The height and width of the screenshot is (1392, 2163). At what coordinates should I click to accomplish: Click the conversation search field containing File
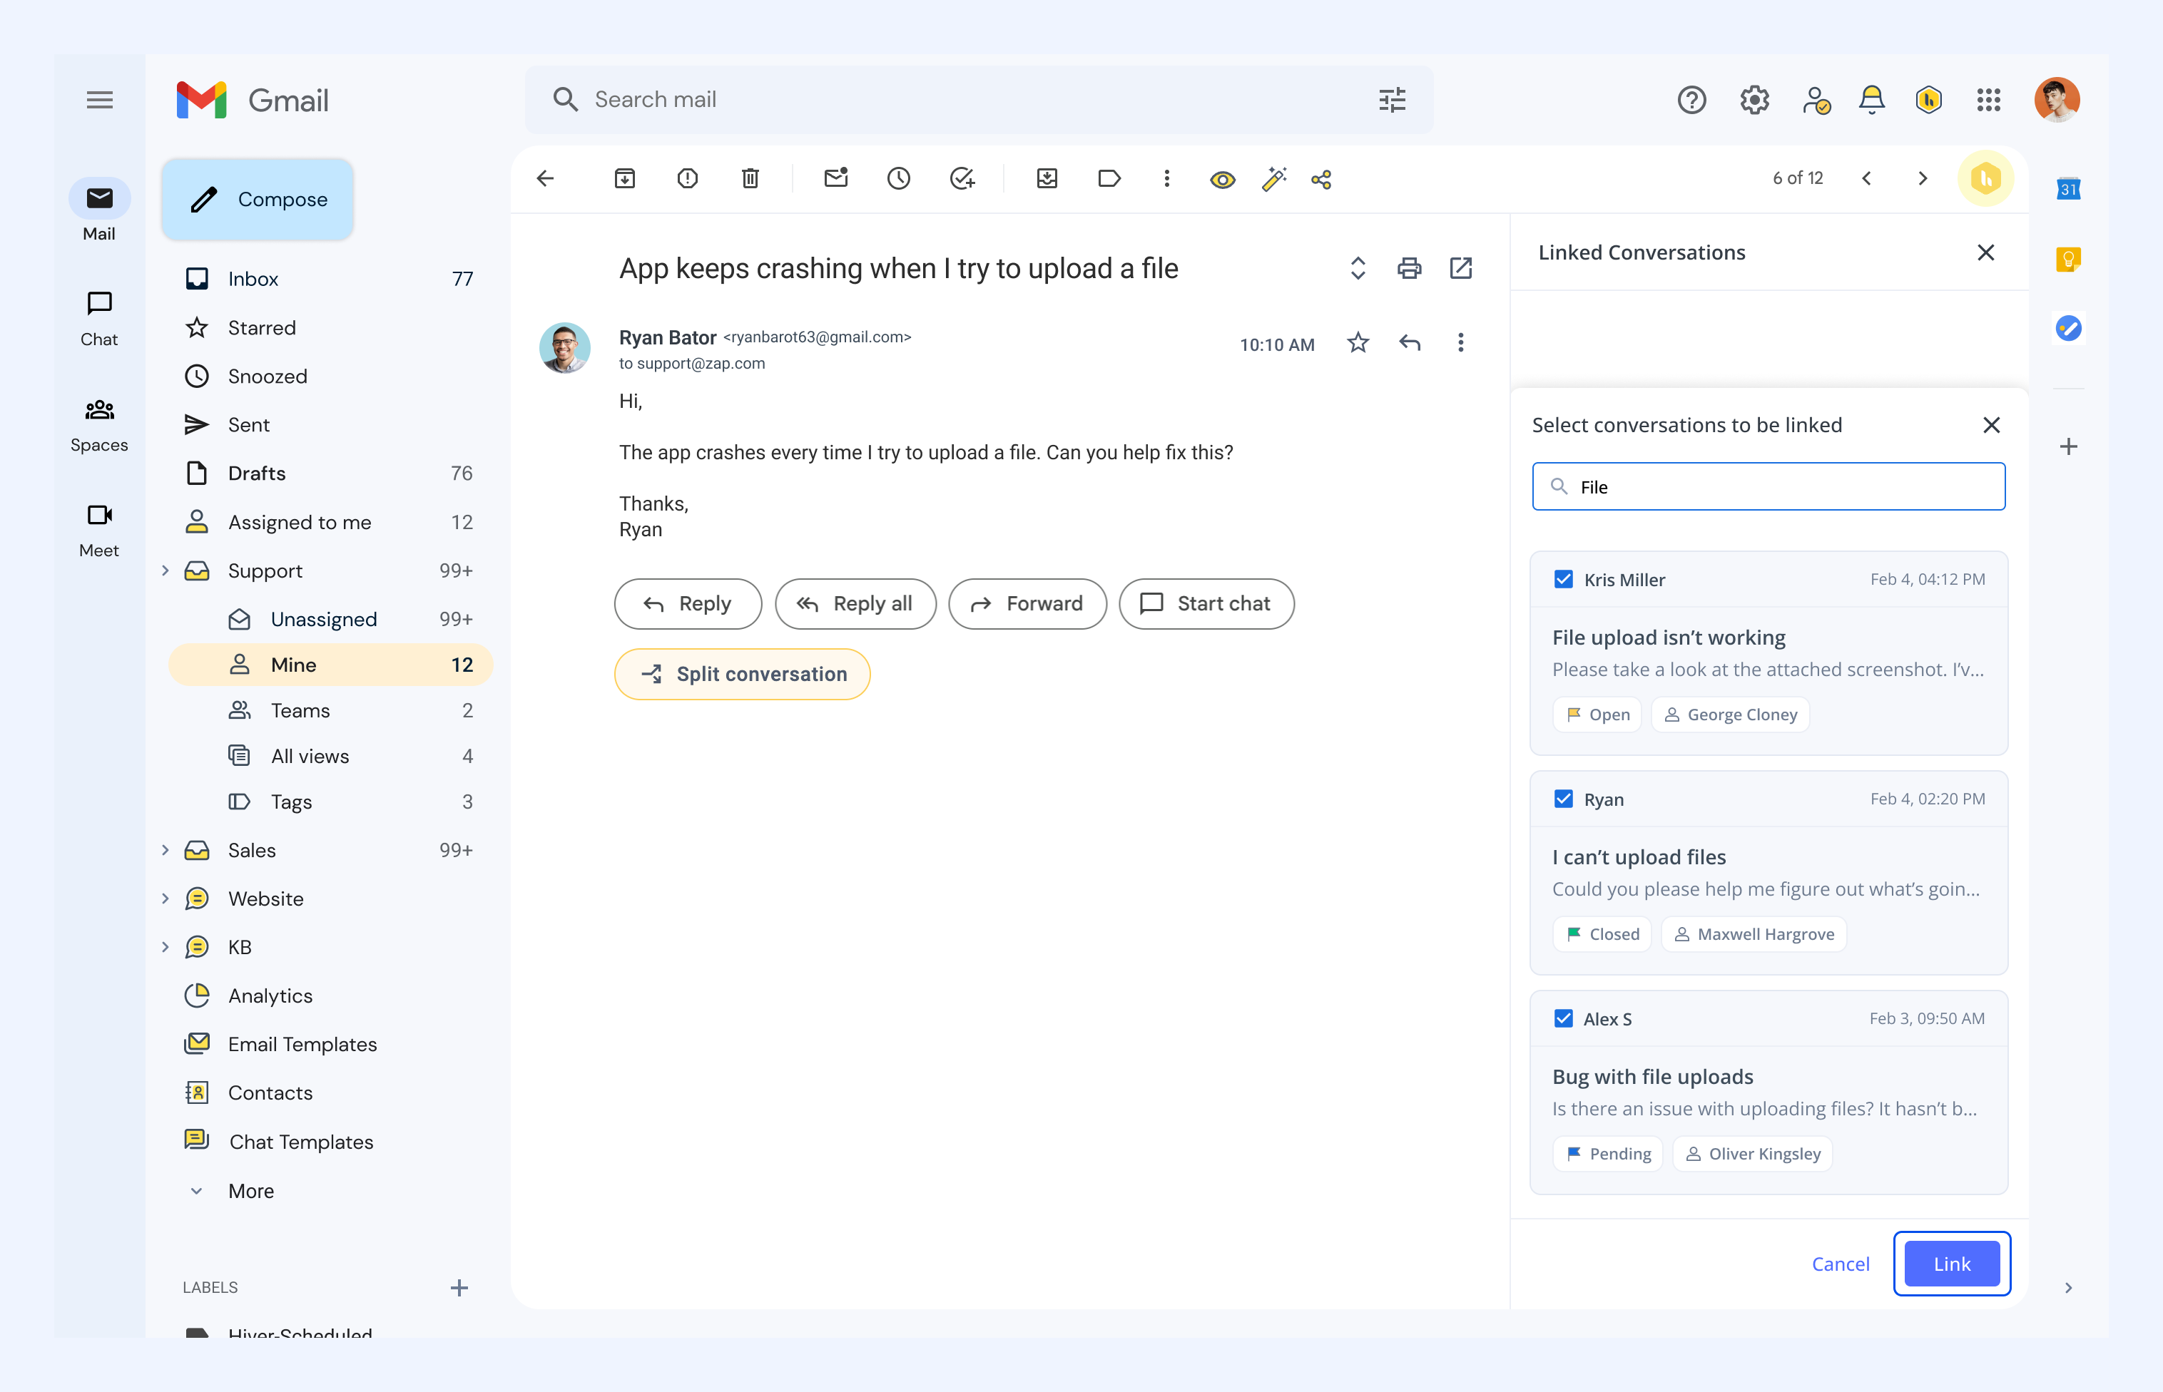[x=1768, y=487]
